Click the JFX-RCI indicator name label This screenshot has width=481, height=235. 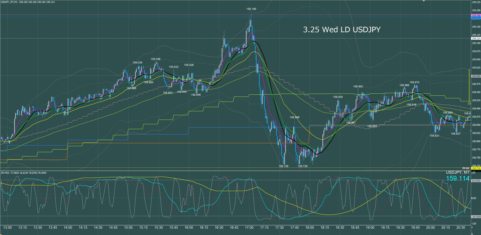point(6,173)
